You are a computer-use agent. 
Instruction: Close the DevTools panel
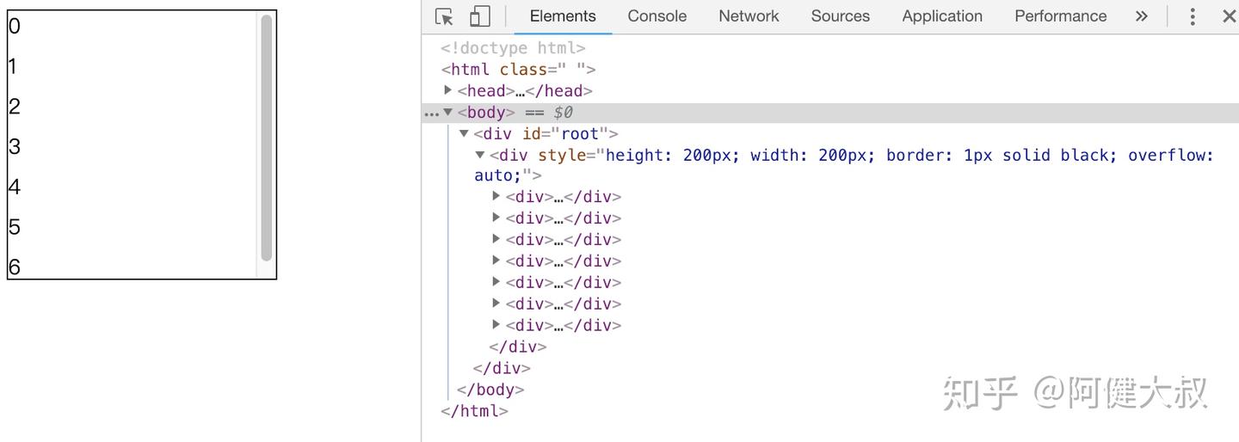pyautogui.click(x=1229, y=16)
